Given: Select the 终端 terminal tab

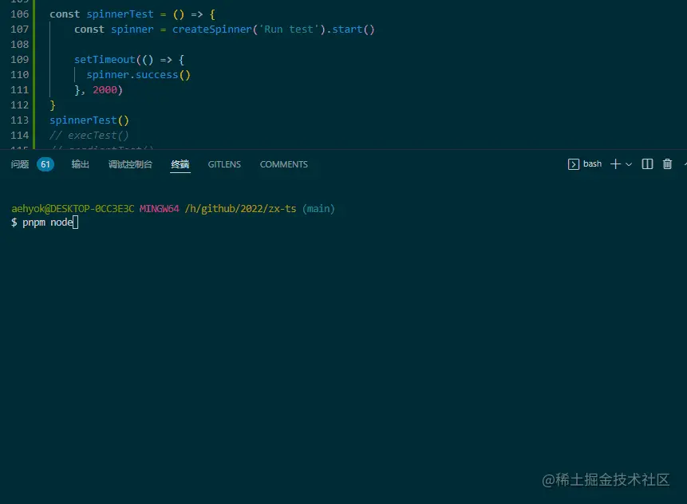Looking at the screenshot, I should 180,164.
